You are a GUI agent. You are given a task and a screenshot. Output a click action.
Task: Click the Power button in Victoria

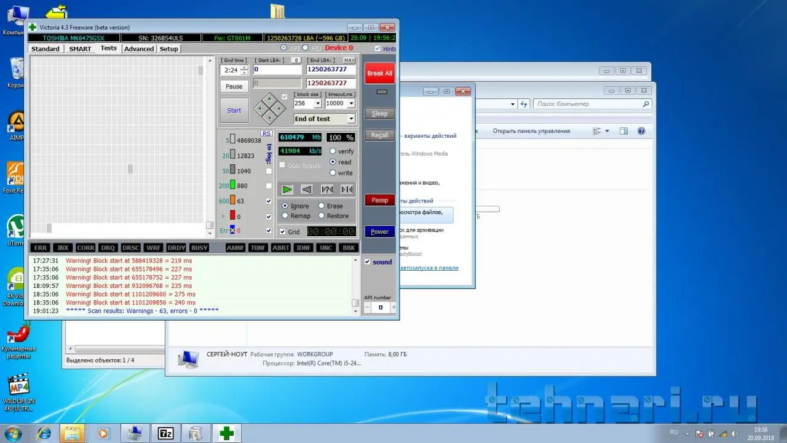tap(379, 231)
